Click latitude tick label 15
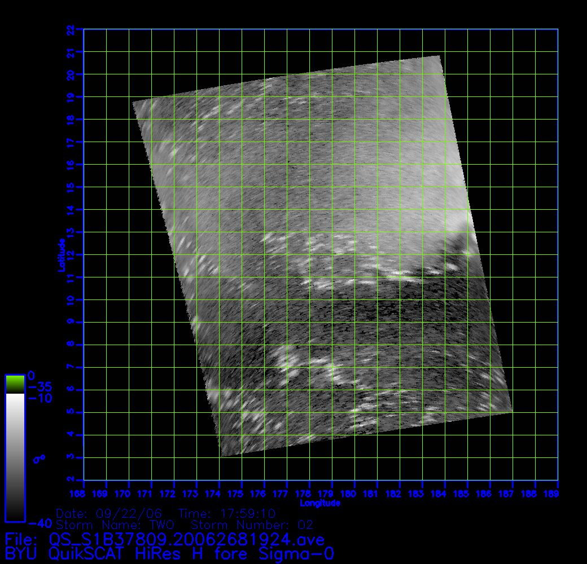587x564 pixels. (71, 187)
